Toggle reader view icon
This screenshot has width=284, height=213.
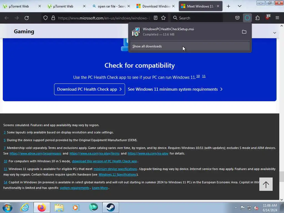(x=155, y=18)
